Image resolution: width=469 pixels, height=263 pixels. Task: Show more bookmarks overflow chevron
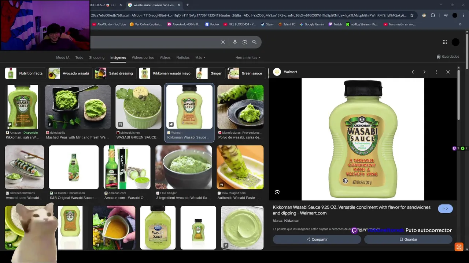tap(460, 24)
